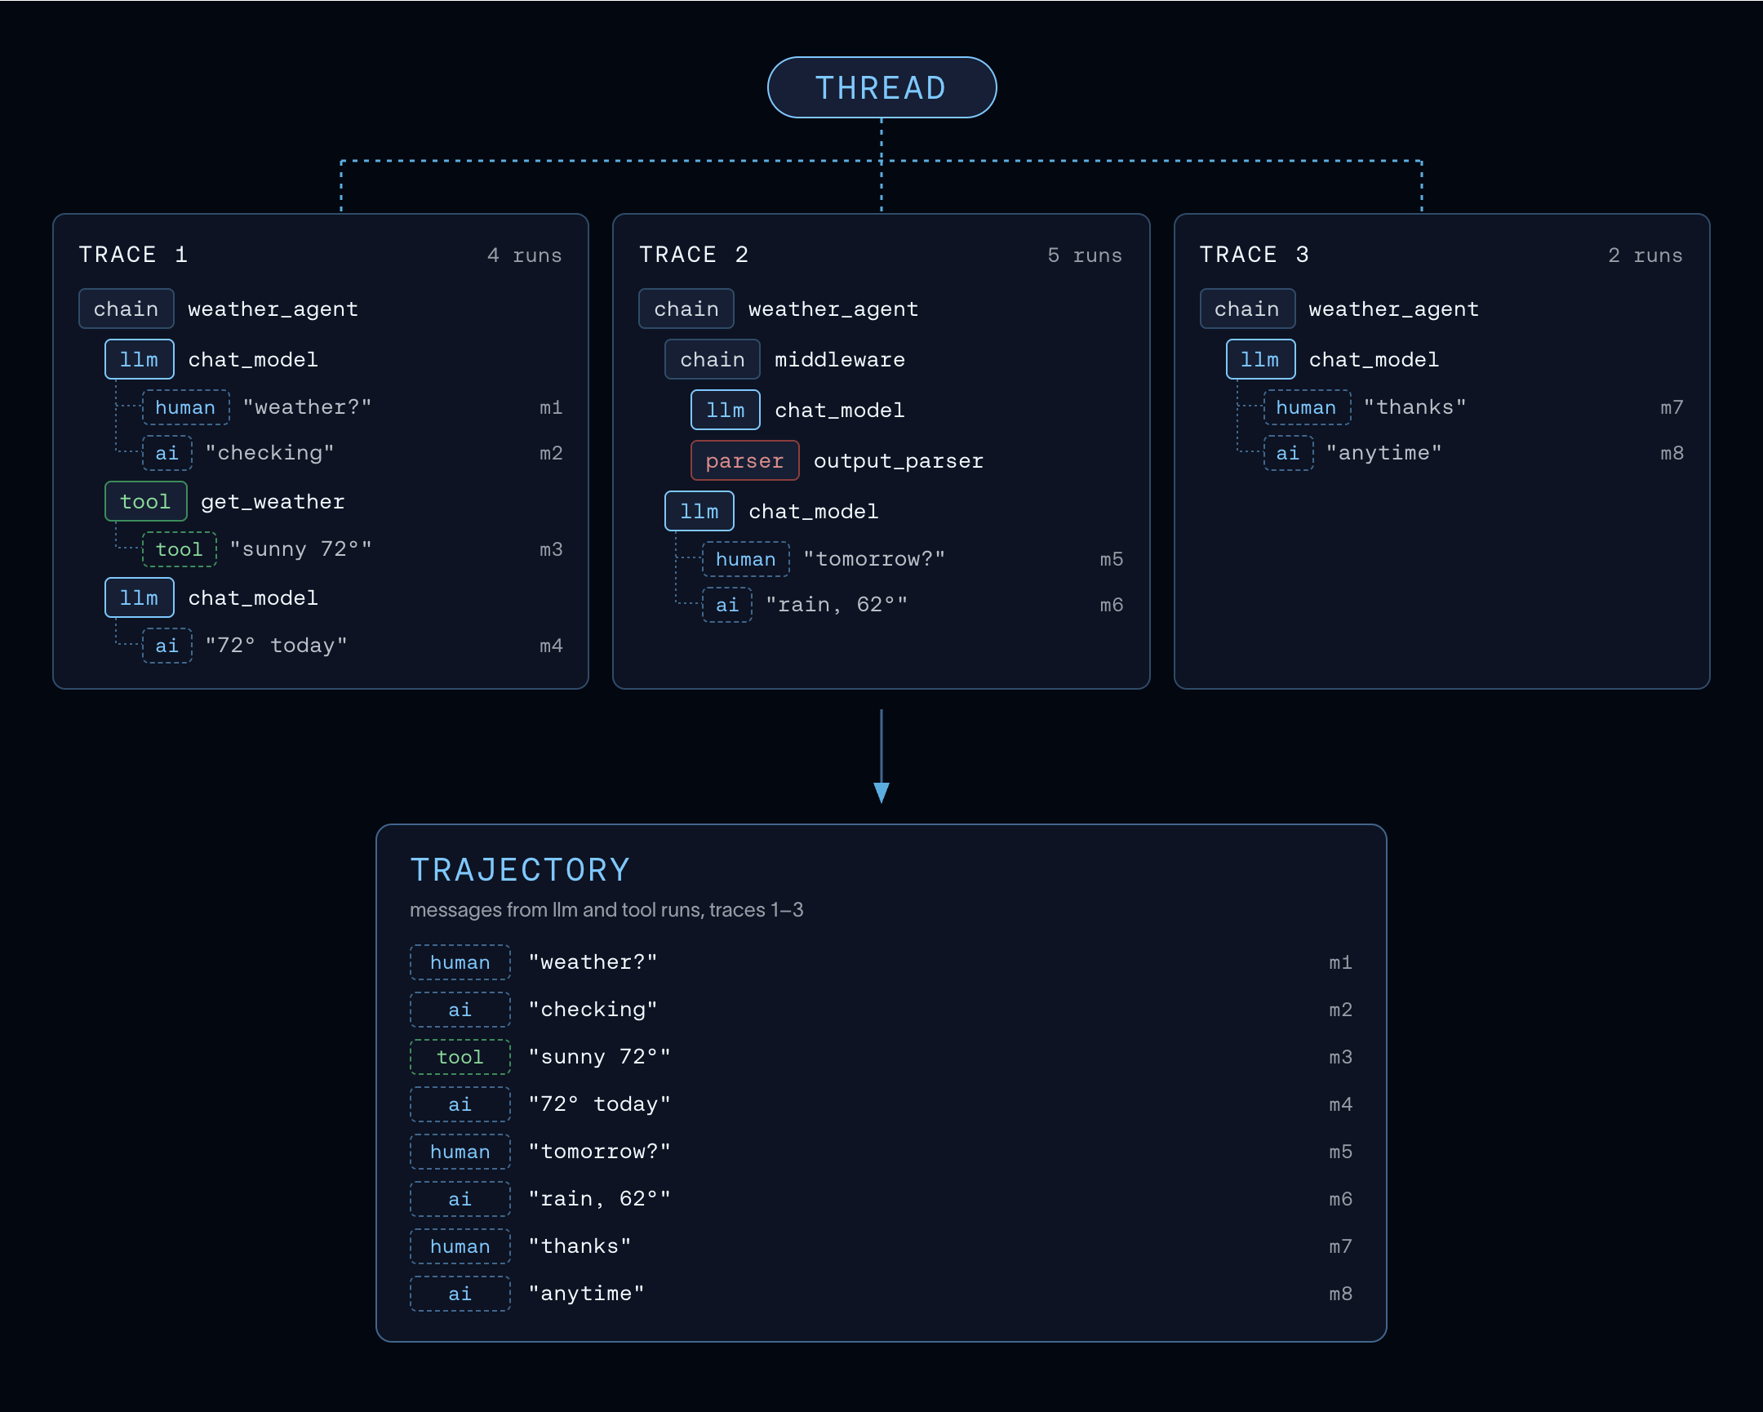Select the dashed tool tag beside "sunny 72°" in Trace 1
This screenshot has width=1763, height=1412.
(179, 549)
